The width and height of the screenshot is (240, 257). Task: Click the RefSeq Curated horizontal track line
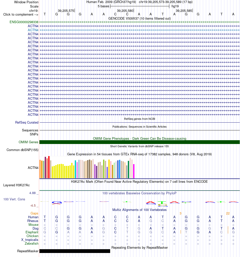[x=139, y=122]
